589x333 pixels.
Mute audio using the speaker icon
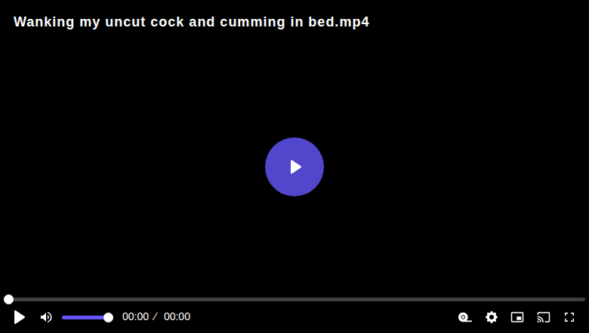tap(46, 317)
